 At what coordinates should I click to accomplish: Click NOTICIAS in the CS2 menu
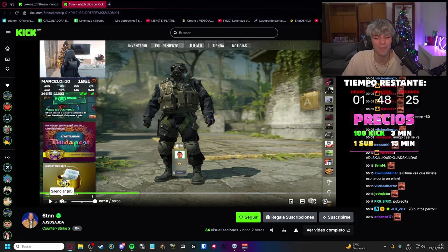(239, 46)
